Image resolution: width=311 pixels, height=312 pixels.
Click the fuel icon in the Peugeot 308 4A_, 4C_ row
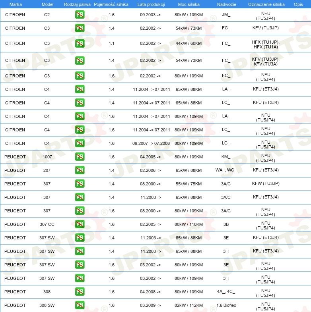pyautogui.click(x=80, y=292)
